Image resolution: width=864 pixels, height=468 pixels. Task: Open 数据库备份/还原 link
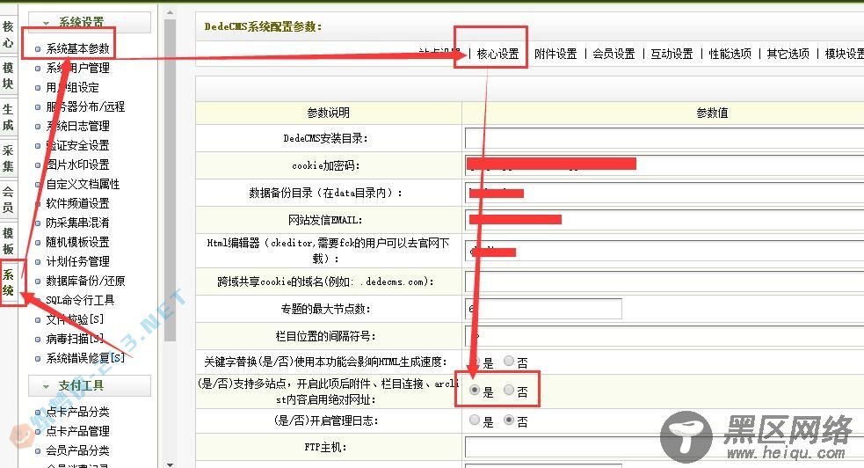[85, 281]
